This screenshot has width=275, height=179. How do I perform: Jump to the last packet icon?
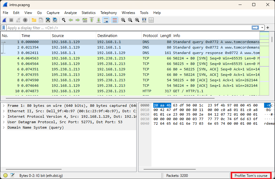(x=99, y=20)
